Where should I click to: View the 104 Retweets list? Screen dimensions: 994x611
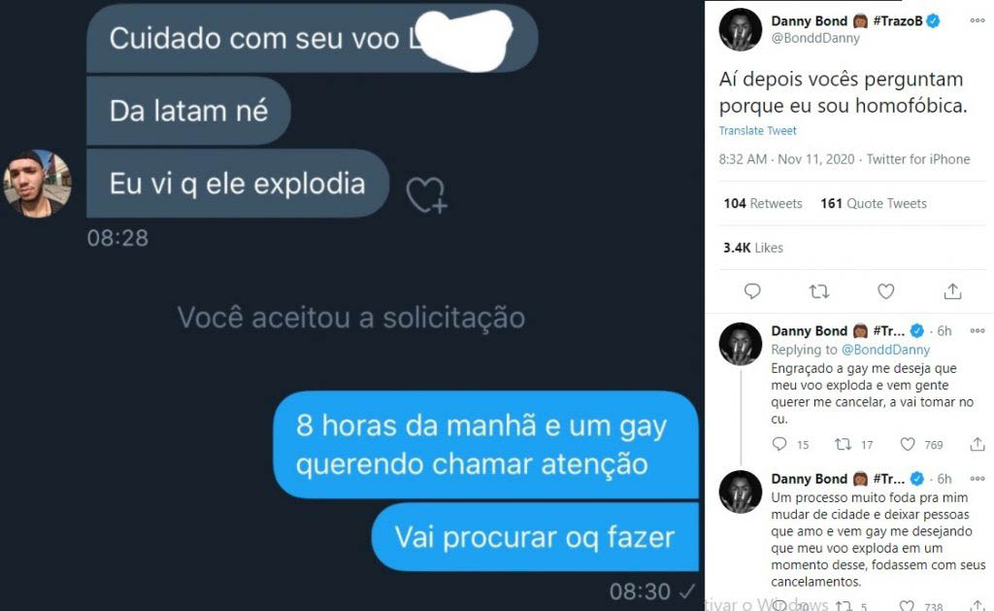click(x=763, y=204)
